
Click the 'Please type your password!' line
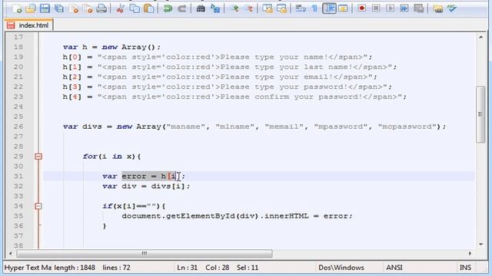[x=228, y=87]
